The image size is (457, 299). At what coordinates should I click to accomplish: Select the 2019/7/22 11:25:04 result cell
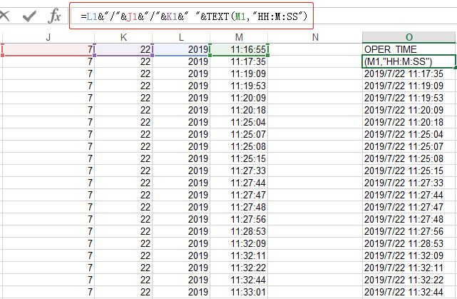tap(409, 134)
